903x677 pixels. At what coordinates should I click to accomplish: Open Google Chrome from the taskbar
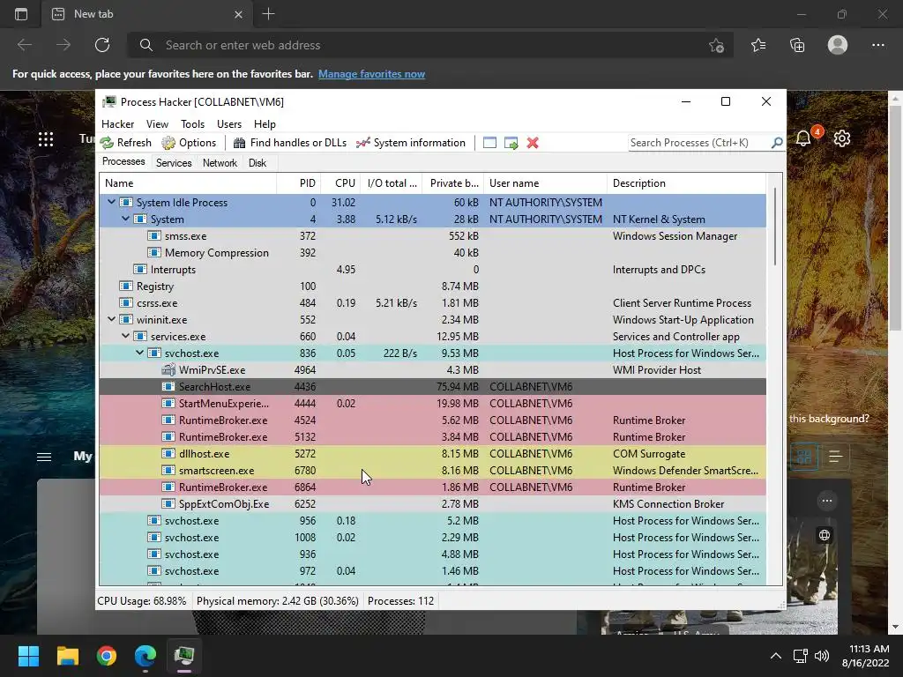tap(107, 656)
